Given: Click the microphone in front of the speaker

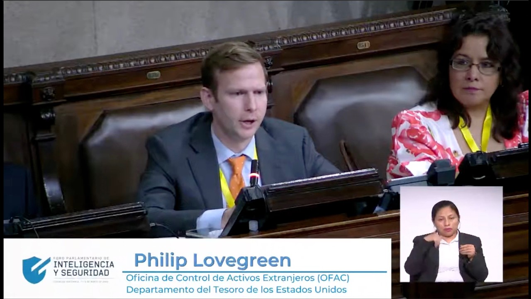Looking at the screenshot, I should coord(254,172).
